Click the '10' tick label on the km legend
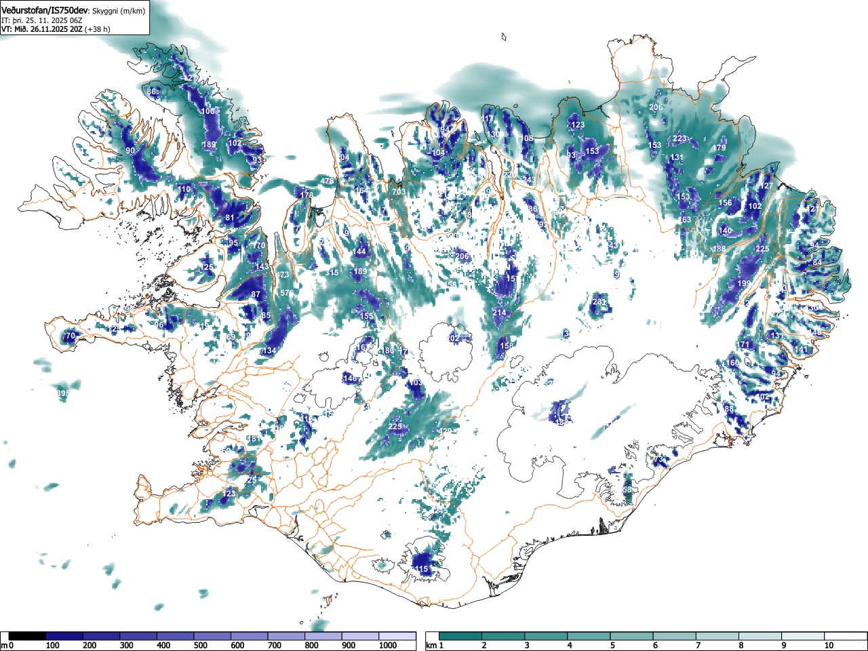The height and width of the screenshot is (651, 868). coord(829,646)
